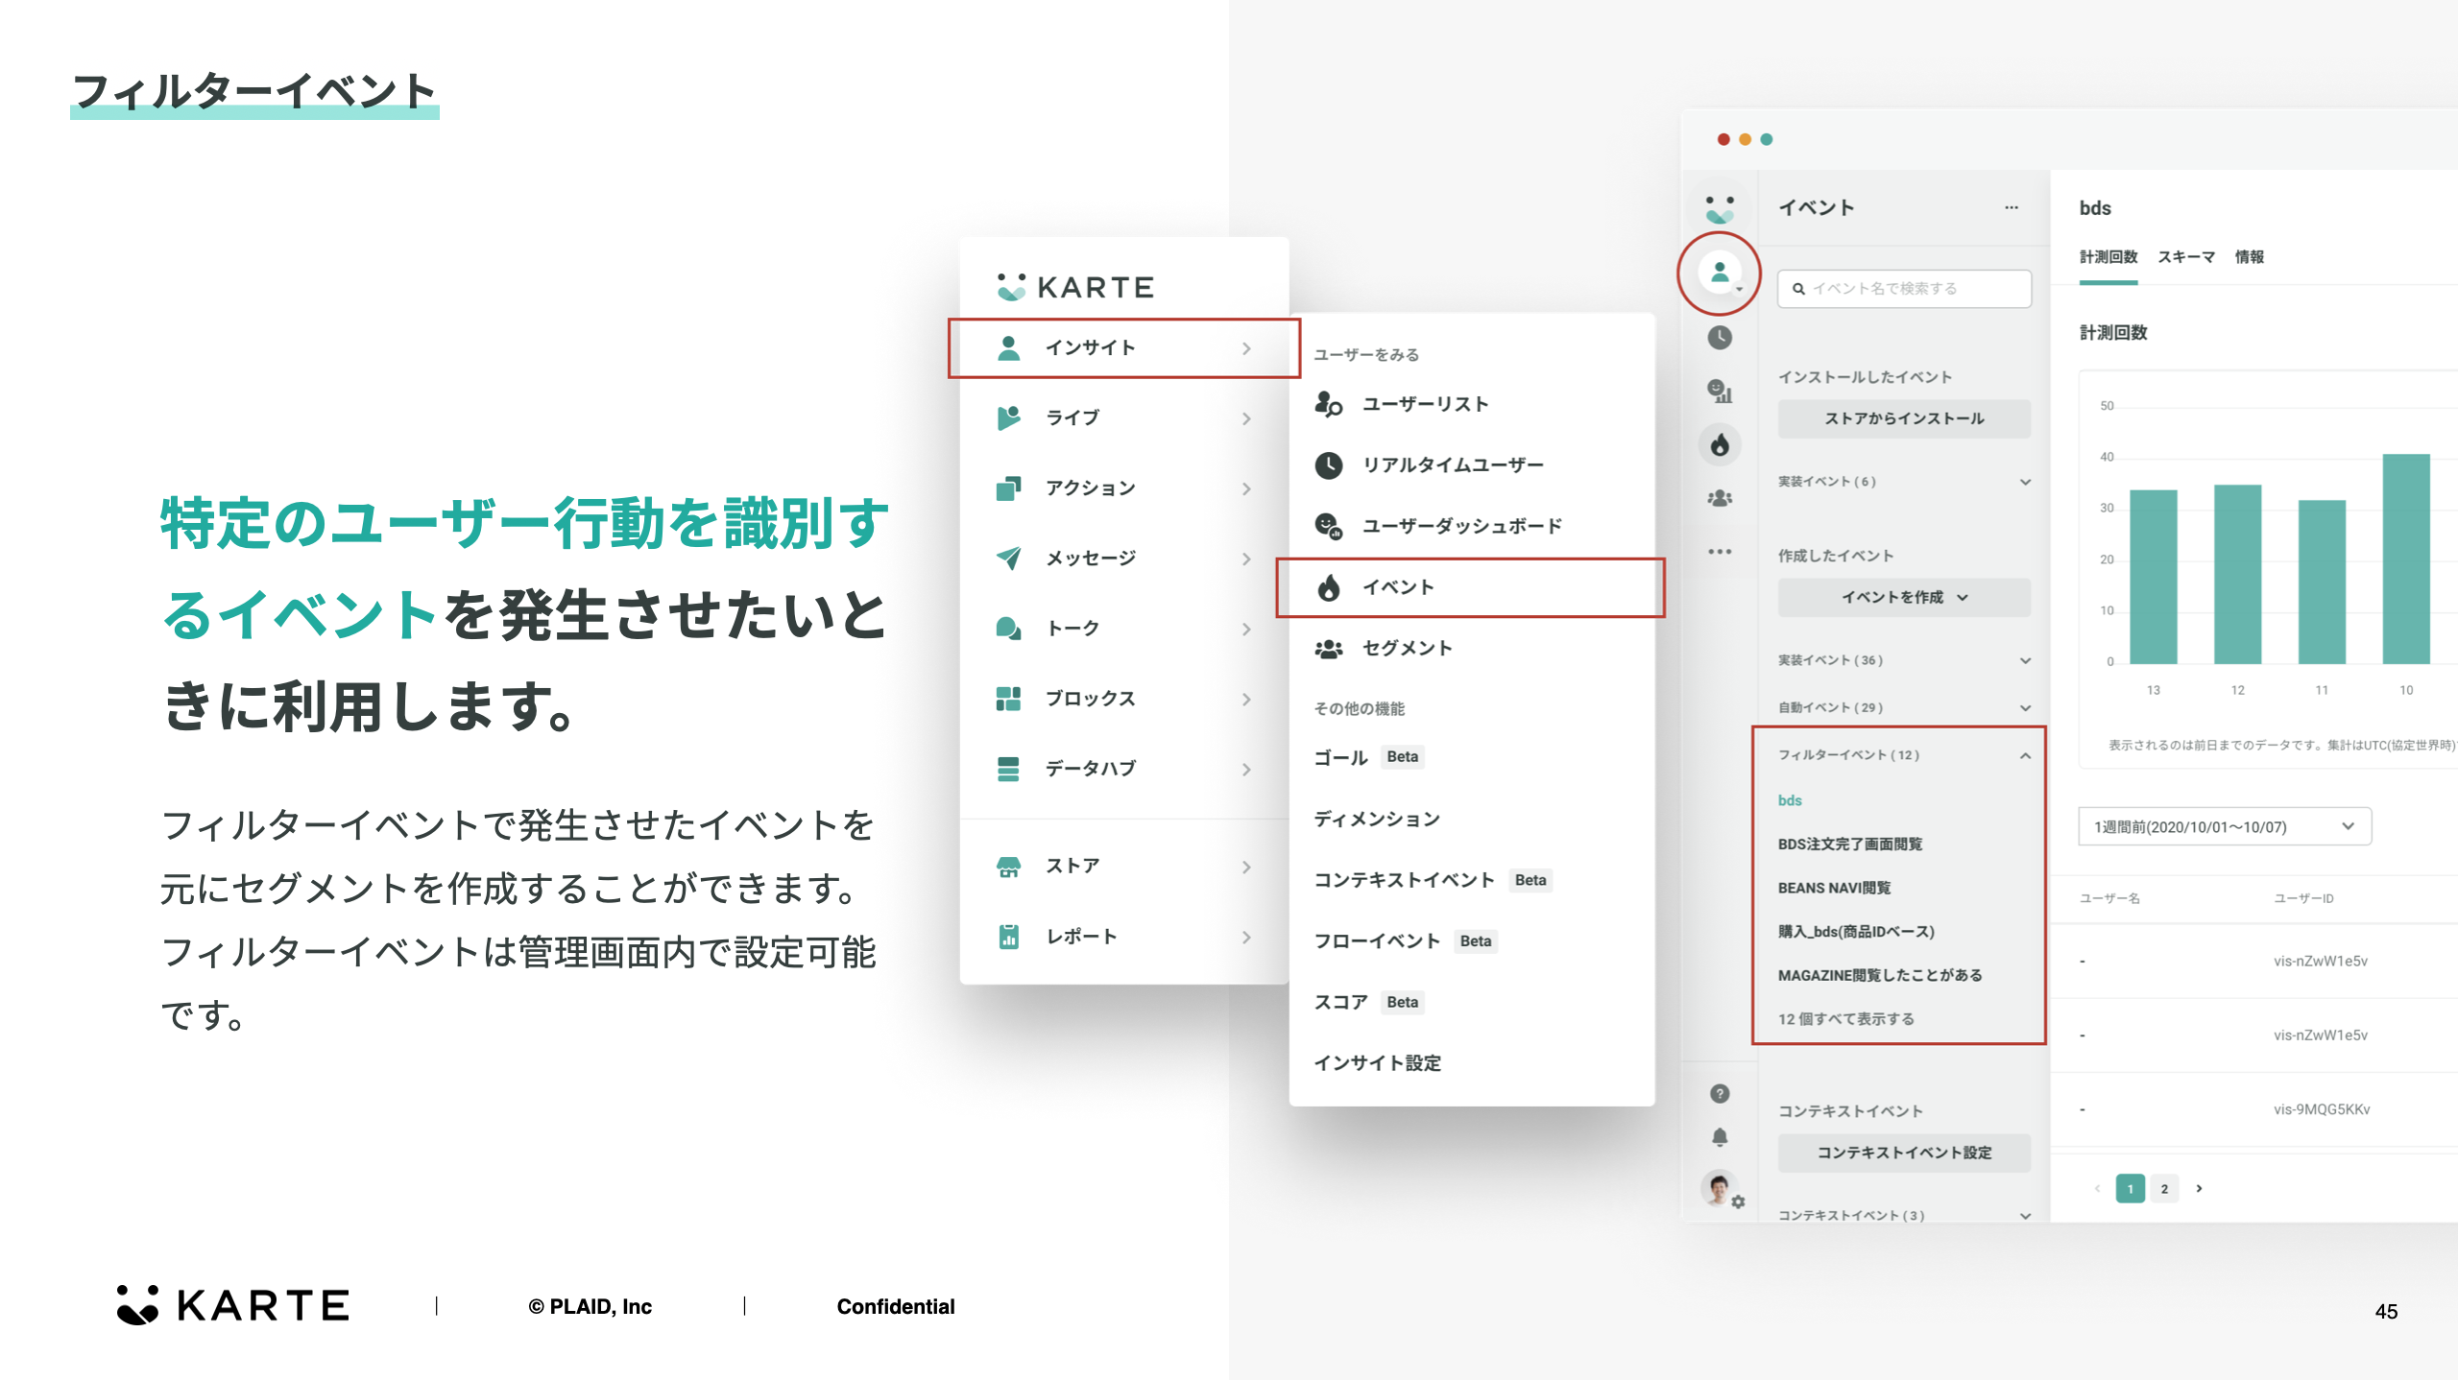Select the bds filter event
Screen dimensions: 2458x1380
pyautogui.click(x=1790, y=800)
